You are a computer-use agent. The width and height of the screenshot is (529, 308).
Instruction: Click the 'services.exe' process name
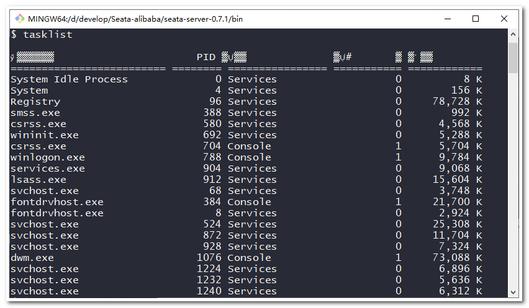click(x=48, y=169)
